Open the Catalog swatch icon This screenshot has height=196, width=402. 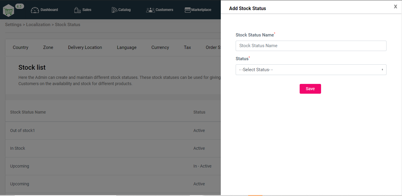click(115, 10)
